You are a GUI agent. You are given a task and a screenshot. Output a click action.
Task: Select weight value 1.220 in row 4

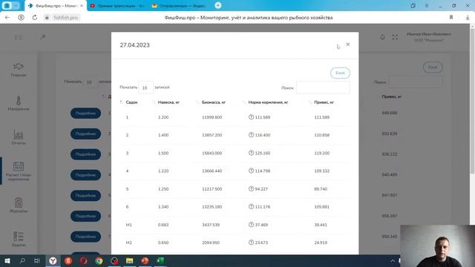pos(163,171)
